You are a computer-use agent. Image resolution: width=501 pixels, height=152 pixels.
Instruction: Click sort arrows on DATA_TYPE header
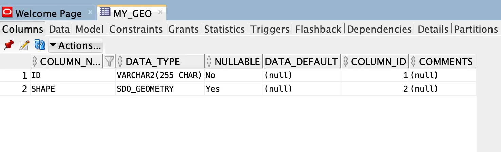pos(120,61)
